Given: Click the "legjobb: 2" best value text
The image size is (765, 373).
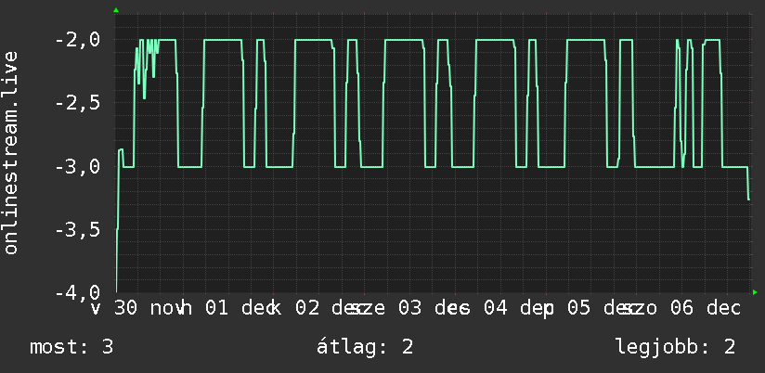Looking at the screenshot, I should point(675,348).
